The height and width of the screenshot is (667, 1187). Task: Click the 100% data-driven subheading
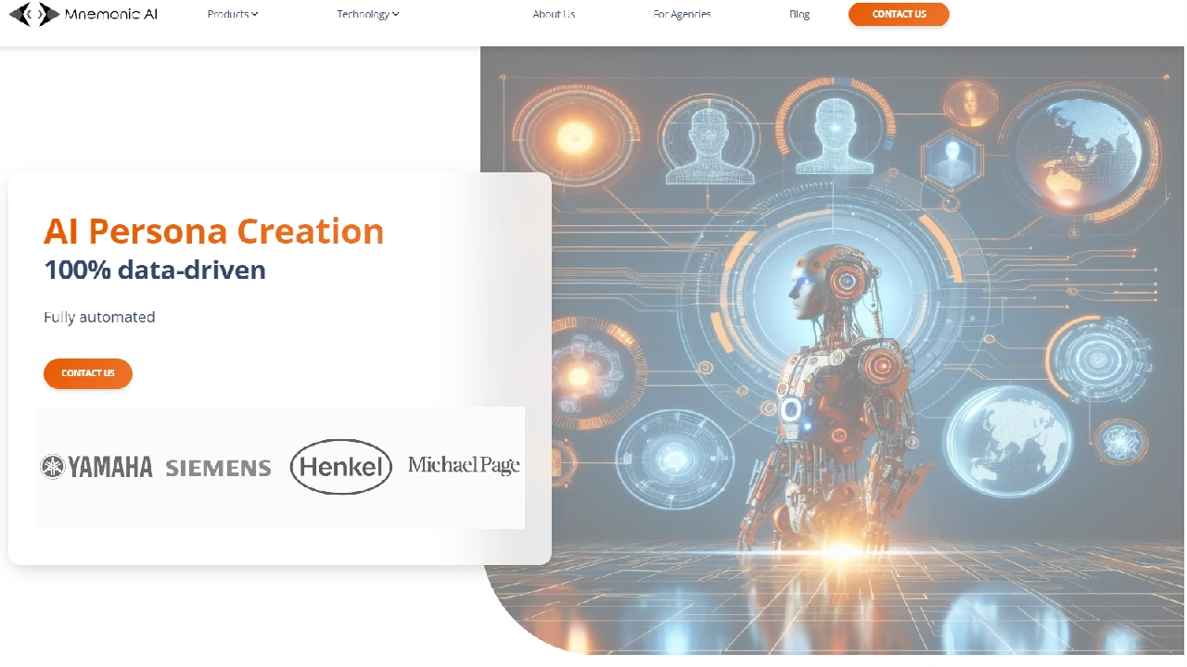pos(155,270)
